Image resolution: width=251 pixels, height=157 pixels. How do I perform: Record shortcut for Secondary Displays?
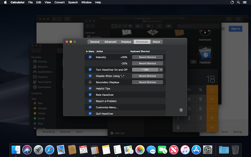pos(147,82)
